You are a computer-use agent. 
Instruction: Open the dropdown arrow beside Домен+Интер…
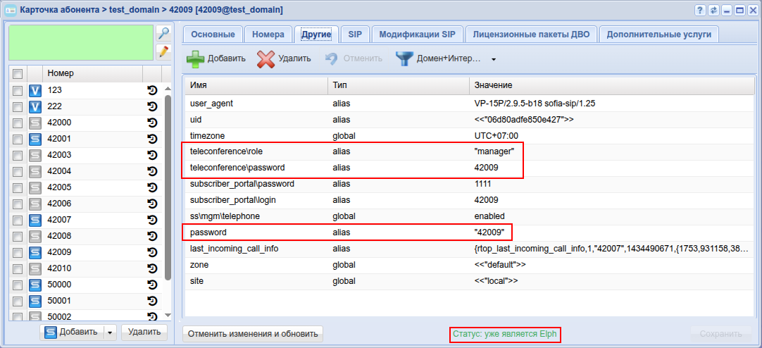494,59
